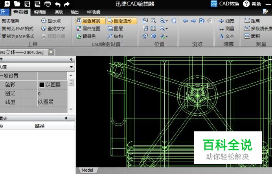The image size is (272, 174).
Task: Click 复制为EMF格式
Action: [x=17, y=29]
